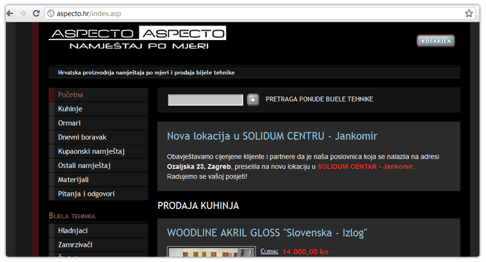Screen dimensions: 486x262
Task: Click the browser forward arrow
Action: [23, 13]
